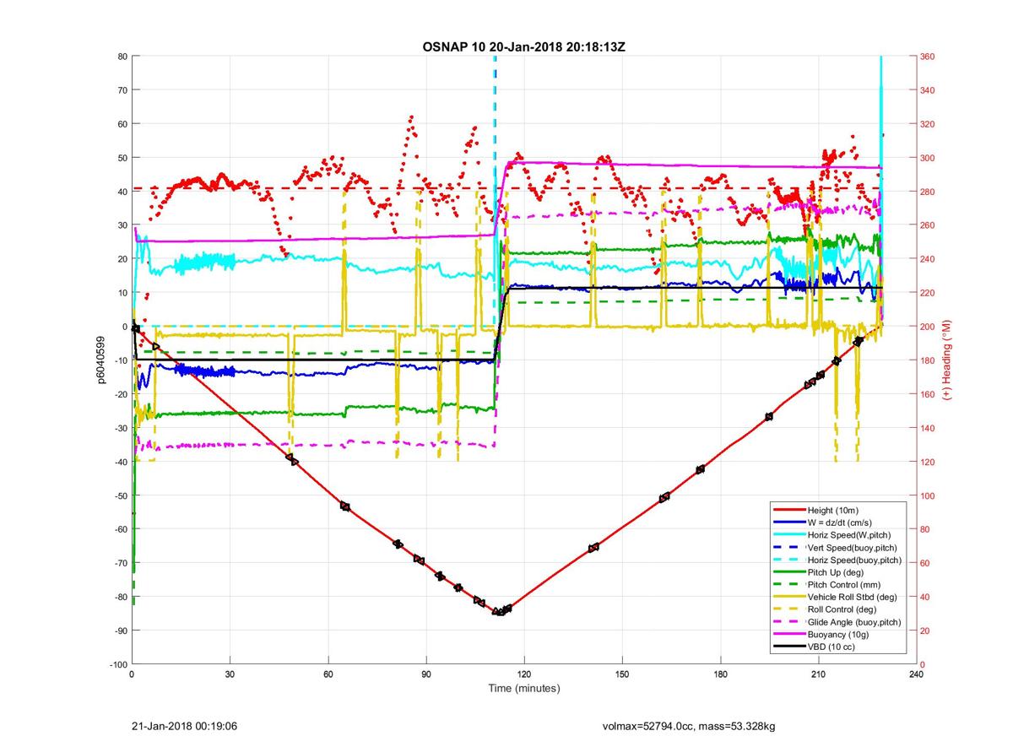Click legend entry "Horiz Speed(W,pitch)"
The image size is (1013, 747).
click(849, 535)
